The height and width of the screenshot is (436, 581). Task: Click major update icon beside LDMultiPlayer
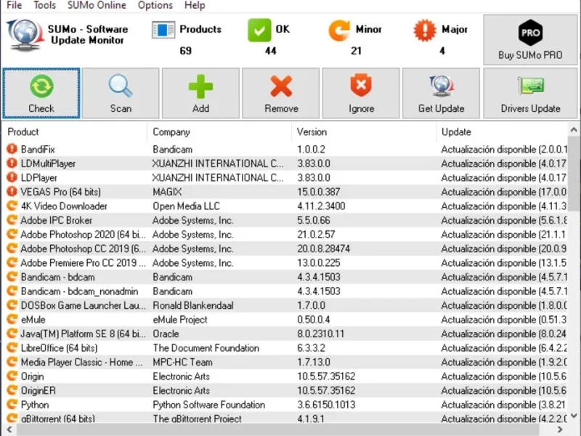pos(12,163)
